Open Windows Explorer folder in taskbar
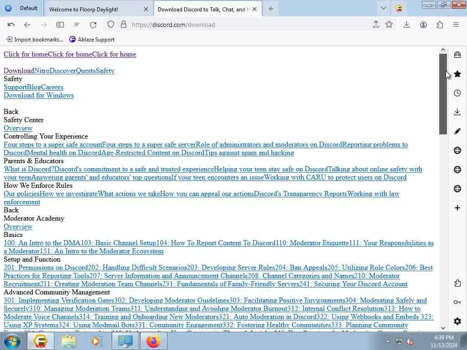This screenshot has height=350, width=467. tap(69, 341)
